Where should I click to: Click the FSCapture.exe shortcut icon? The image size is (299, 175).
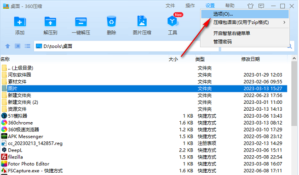4,170
